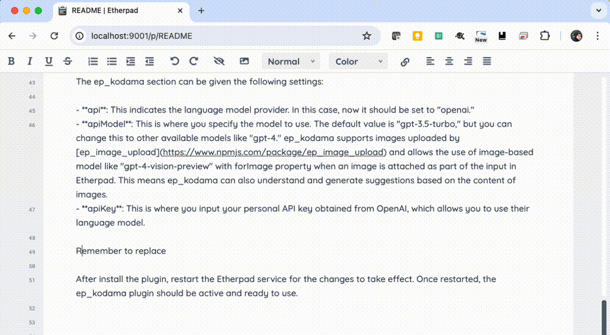Screen dimensions: 610x335
Task: Indent the current line
Action: click(130, 61)
